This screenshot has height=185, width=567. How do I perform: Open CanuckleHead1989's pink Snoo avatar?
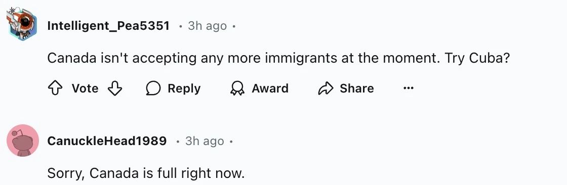coord(22,141)
